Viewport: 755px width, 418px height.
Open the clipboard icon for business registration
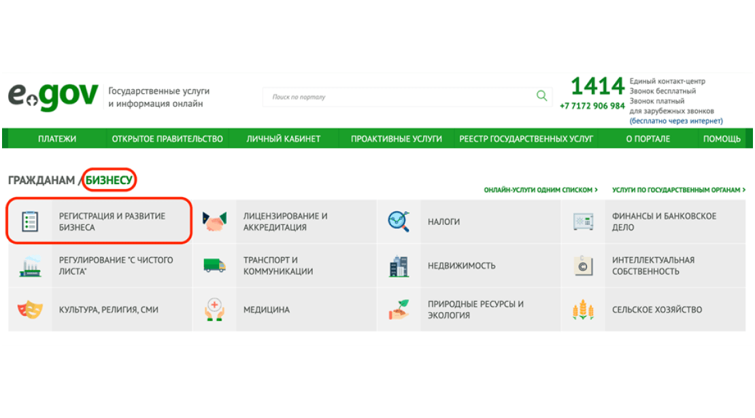tap(30, 222)
